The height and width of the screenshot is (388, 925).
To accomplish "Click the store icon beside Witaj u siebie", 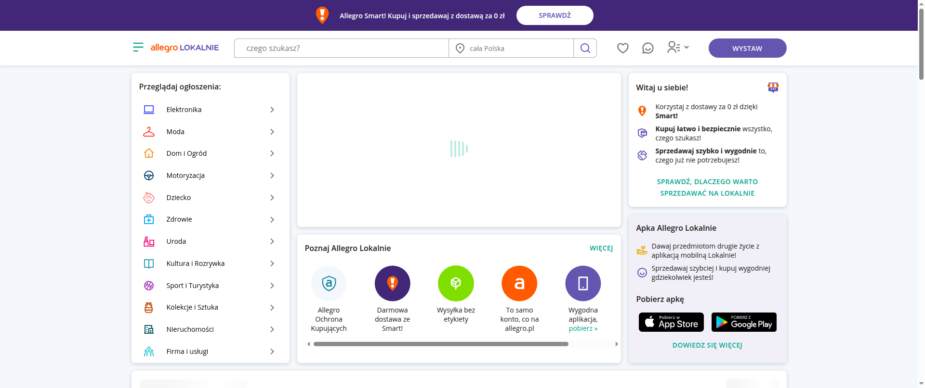I will (773, 88).
